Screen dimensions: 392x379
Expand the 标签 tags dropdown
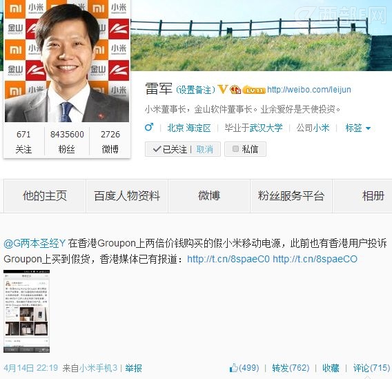(x=357, y=128)
